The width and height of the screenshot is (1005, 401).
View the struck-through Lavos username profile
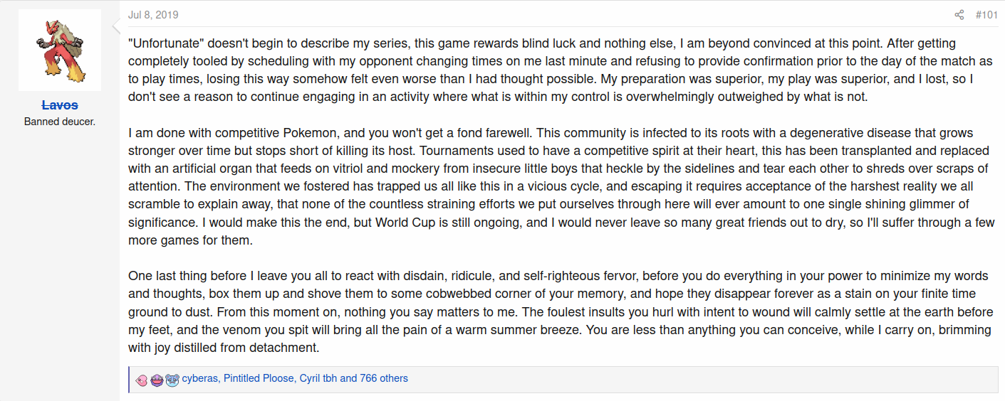coord(60,105)
